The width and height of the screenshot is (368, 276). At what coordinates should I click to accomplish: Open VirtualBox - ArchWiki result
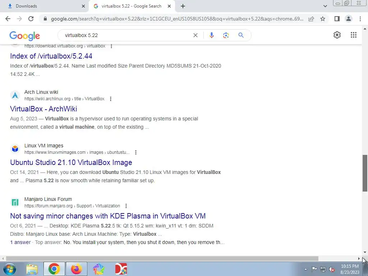(x=43, y=109)
